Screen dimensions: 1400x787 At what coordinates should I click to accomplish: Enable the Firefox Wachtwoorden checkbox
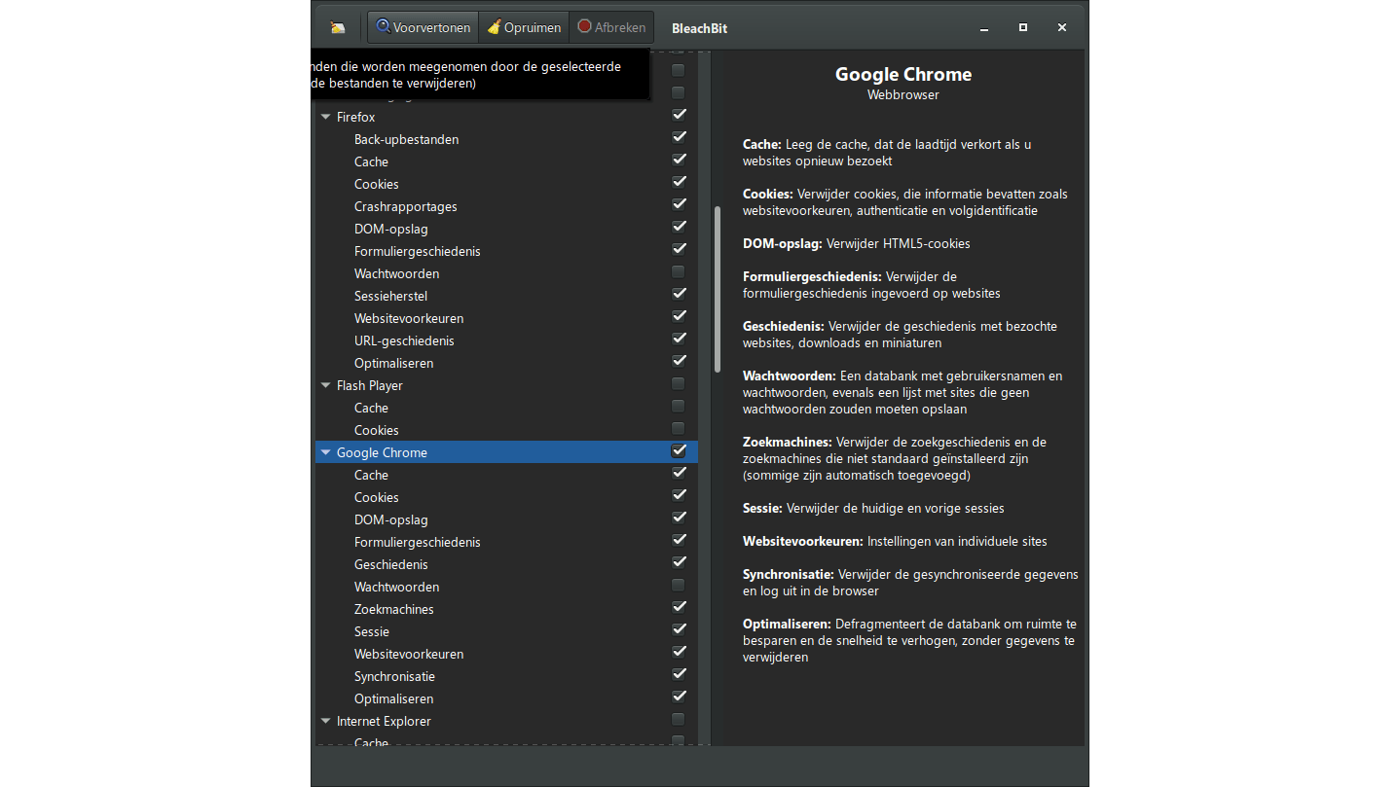click(679, 272)
